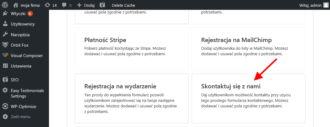This screenshot has height=127, width=330.
Task: Open the Dodaj new content menu
Action: click(x=89, y=5)
